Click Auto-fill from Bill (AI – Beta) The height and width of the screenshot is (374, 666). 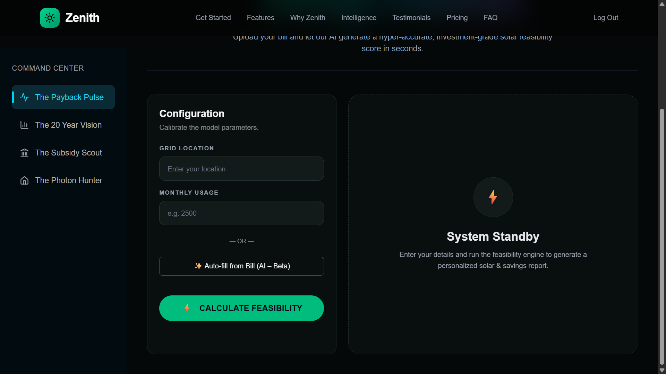tap(241, 266)
